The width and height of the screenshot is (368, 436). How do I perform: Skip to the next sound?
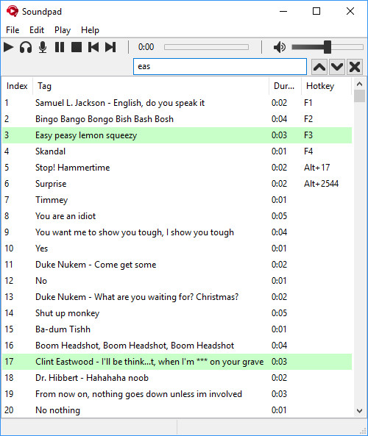pyautogui.click(x=110, y=47)
